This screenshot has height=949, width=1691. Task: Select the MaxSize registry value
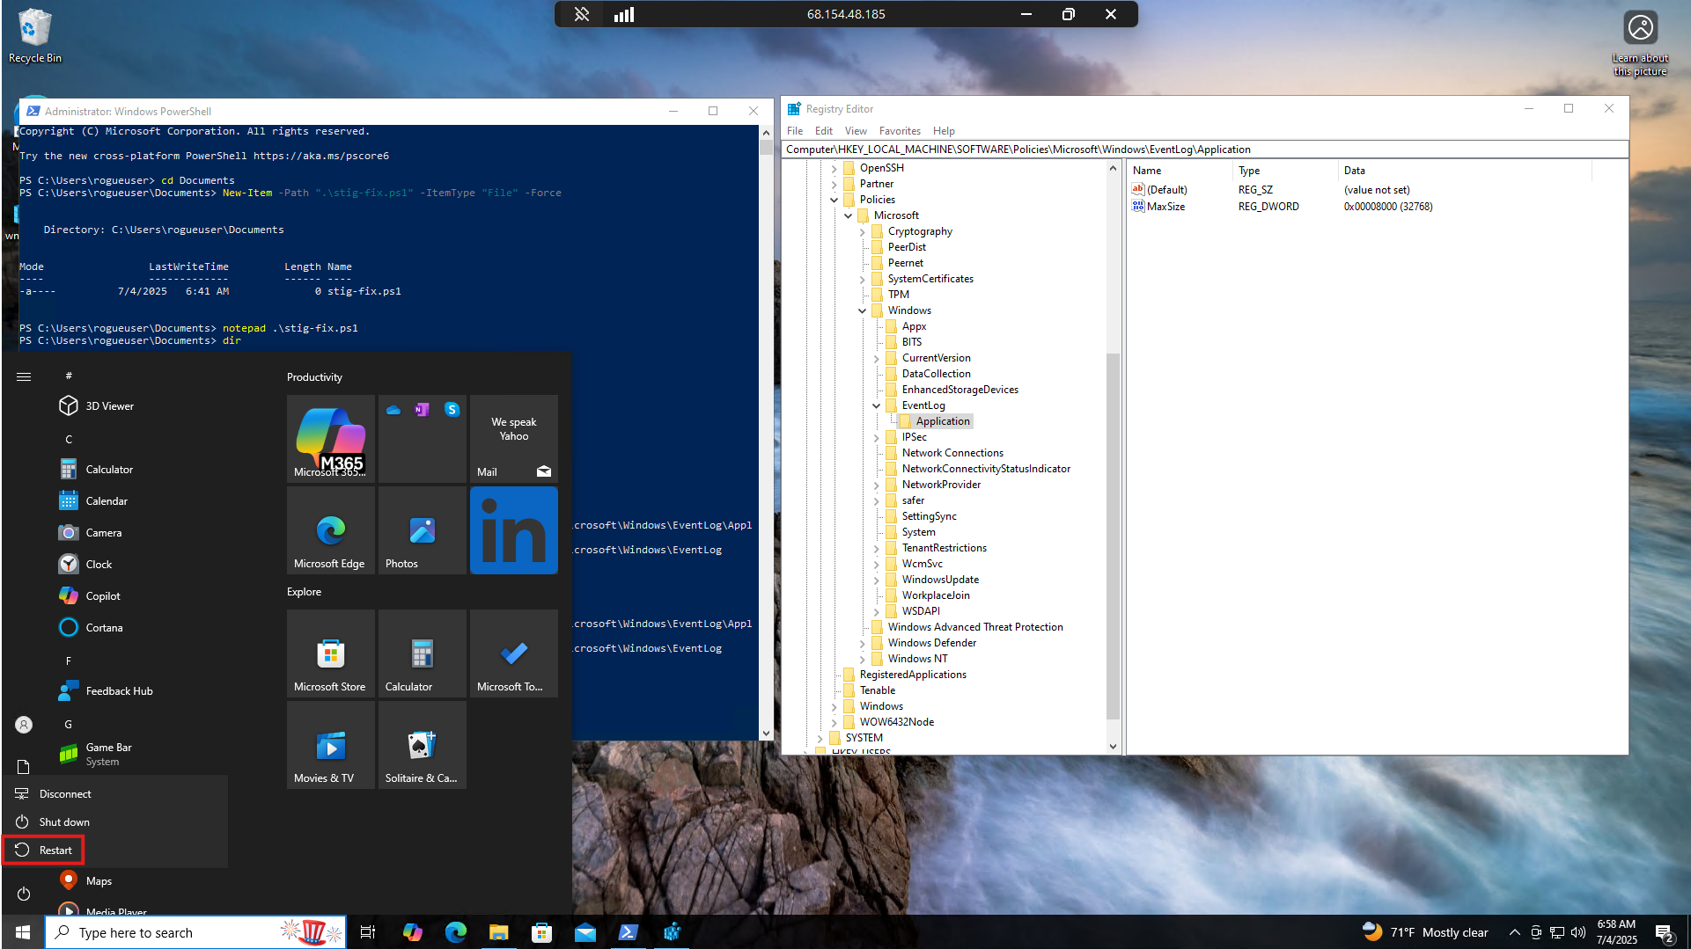pyautogui.click(x=1165, y=207)
